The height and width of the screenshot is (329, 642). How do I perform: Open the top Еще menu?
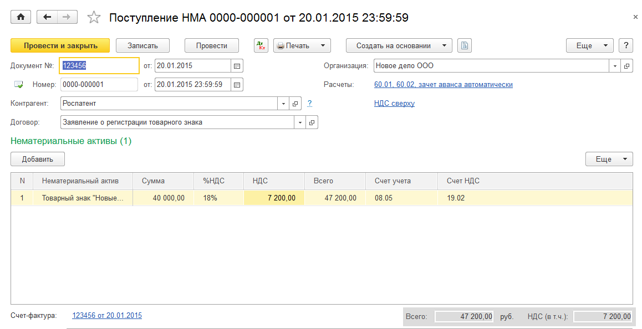[589, 45]
